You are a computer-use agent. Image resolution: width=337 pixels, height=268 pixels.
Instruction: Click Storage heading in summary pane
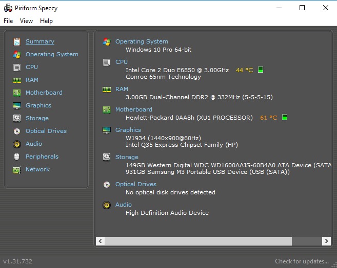point(127,157)
